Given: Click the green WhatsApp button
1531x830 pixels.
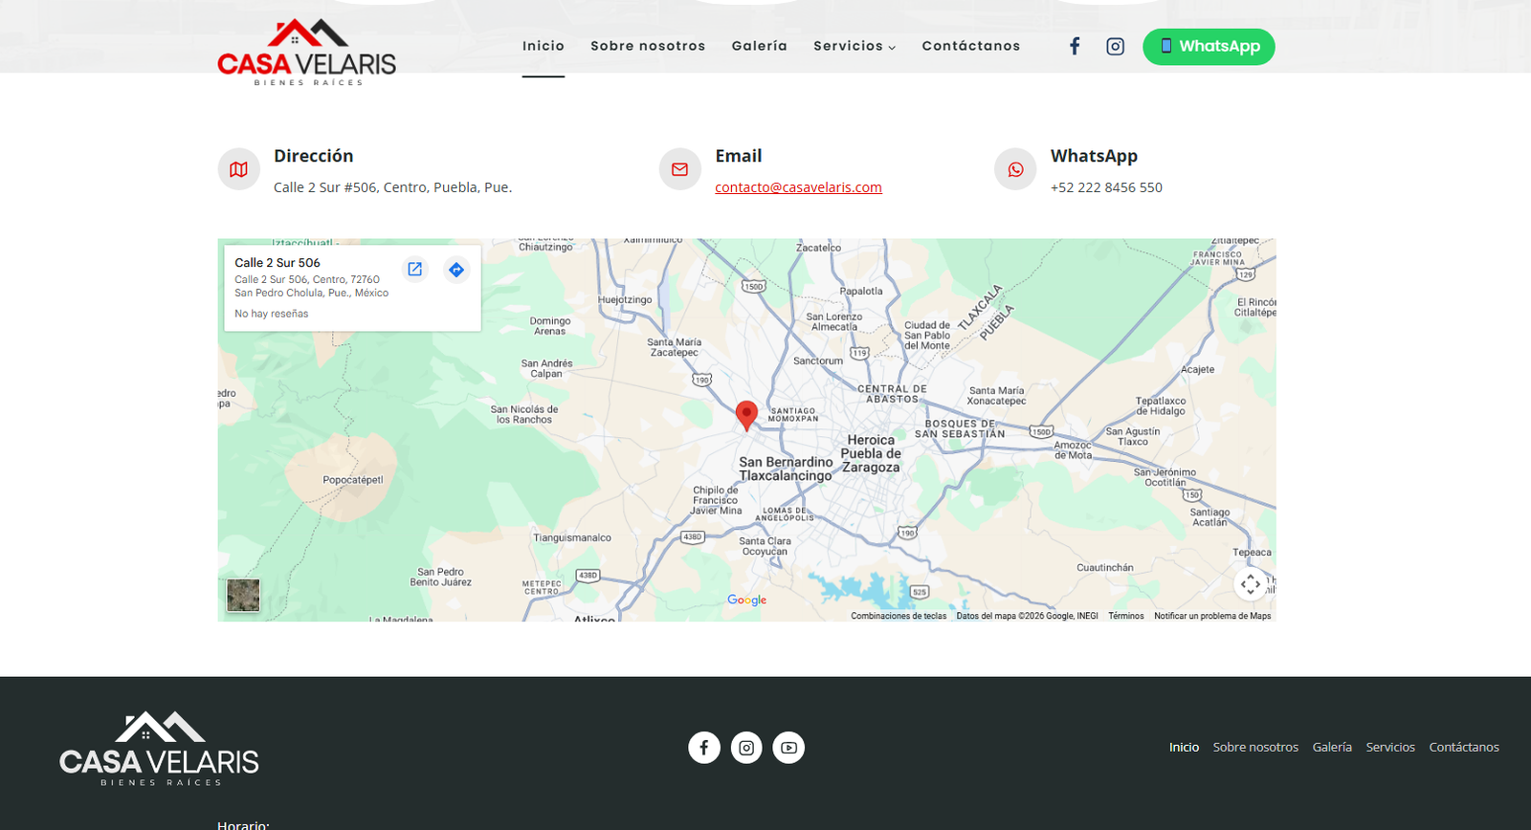Looking at the screenshot, I should [1209, 47].
